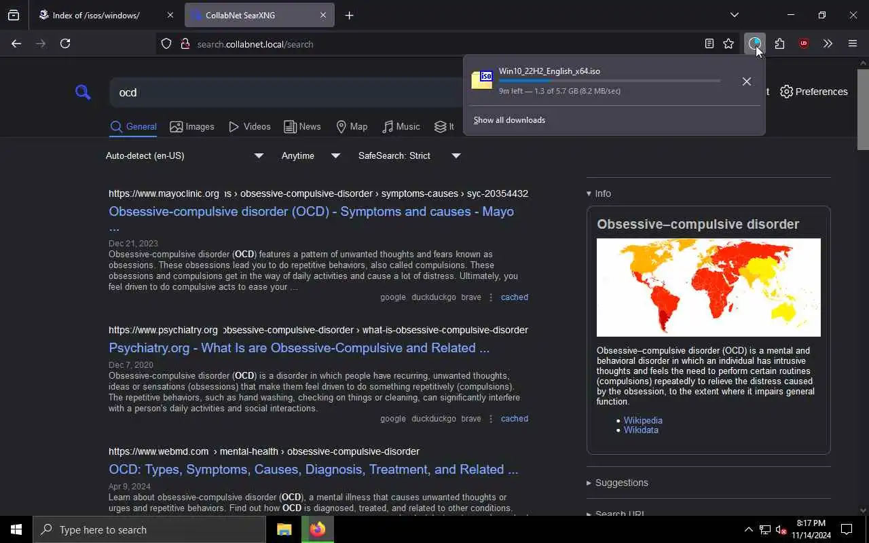Go back using the back arrow
Image resolution: width=869 pixels, height=543 pixels.
pyautogui.click(x=16, y=43)
